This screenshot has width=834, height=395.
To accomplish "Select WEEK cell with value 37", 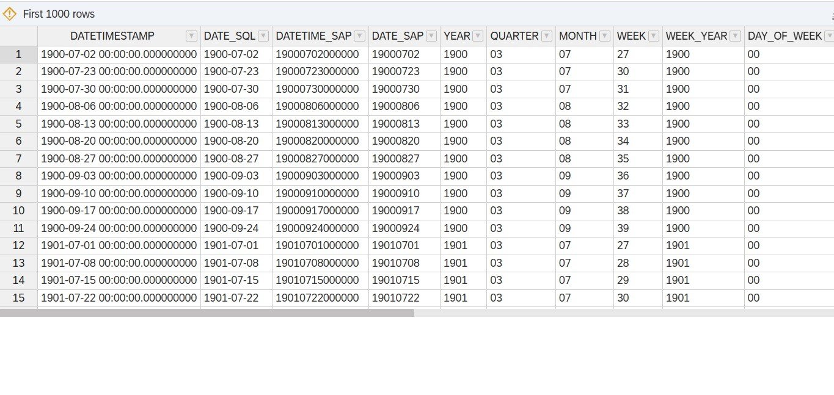I will tap(638, 194).
